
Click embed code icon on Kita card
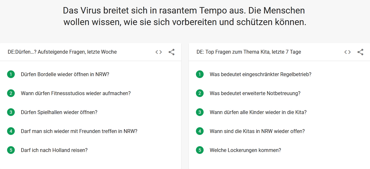coord(347,52)
